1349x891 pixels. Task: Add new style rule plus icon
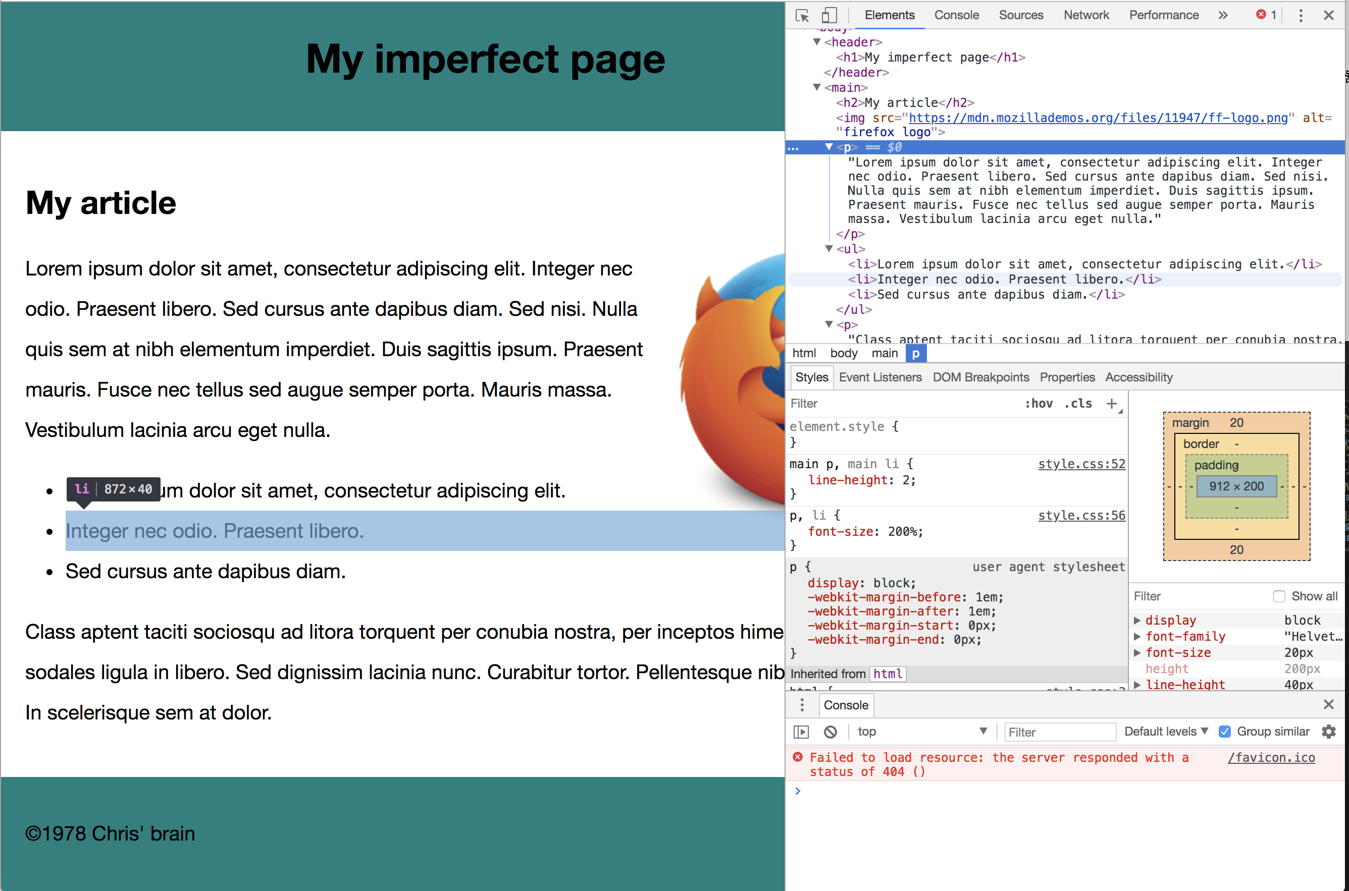[1111, 404]
